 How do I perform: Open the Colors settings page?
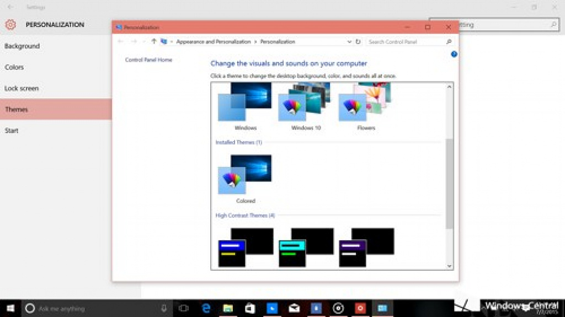tap(14, 67)
